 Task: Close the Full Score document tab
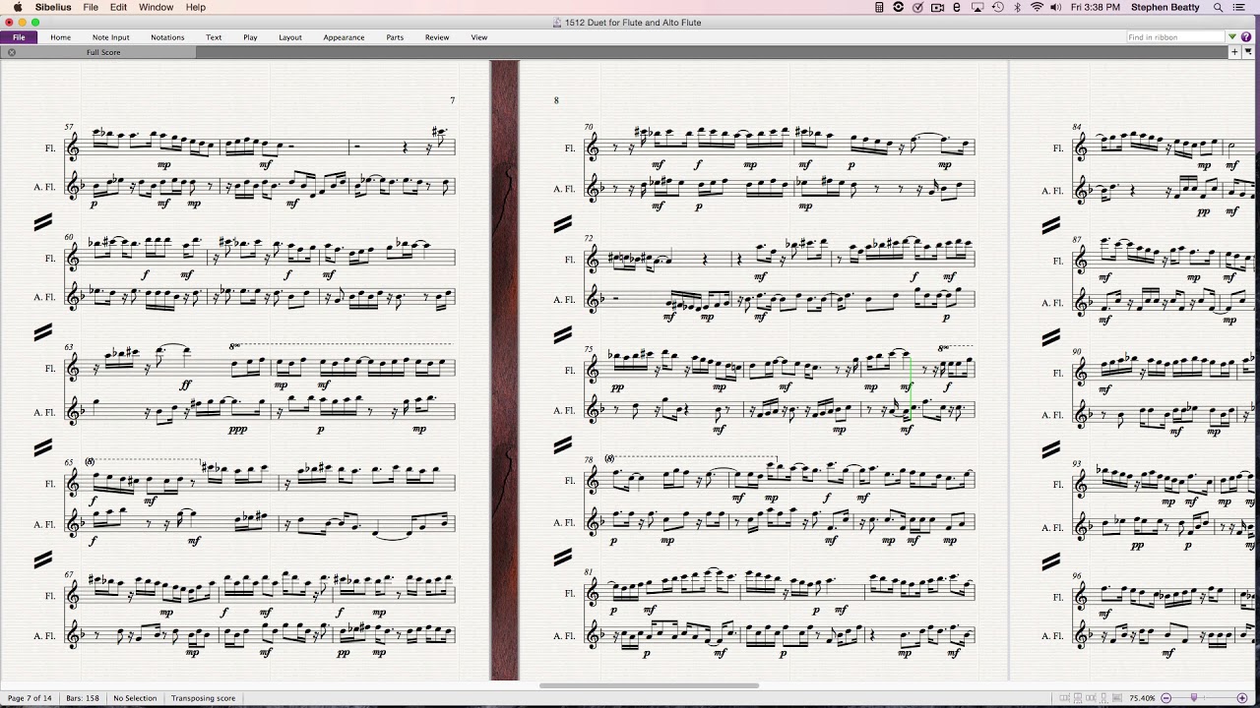(x=12, y=52)
